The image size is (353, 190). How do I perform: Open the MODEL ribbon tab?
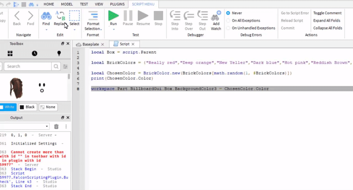point(67,4)
